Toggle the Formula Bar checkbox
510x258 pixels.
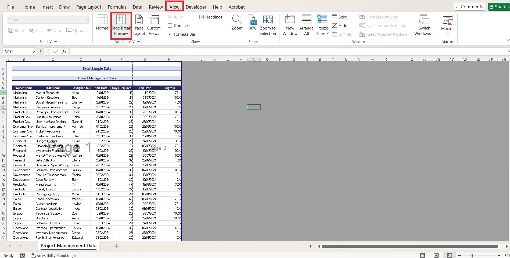pyautogui.click(x=170, y=34)
